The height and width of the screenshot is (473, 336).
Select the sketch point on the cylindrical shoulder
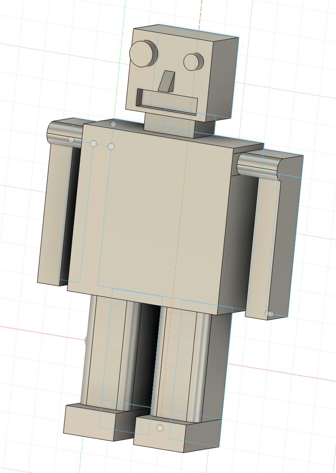[71, 140]
